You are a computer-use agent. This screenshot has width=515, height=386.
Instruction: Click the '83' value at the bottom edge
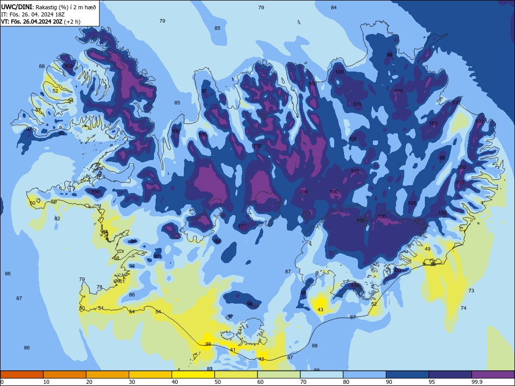(210, 369)
